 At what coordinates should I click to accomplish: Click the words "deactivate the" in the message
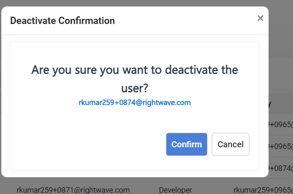(201, 70)
